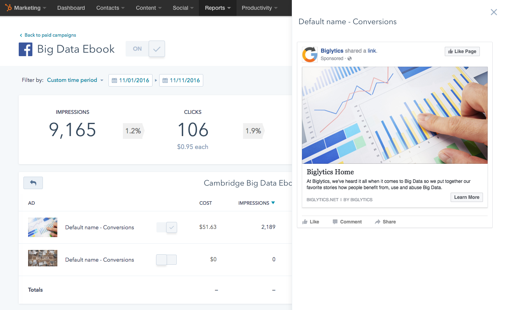Click the globe icon next to Sponsored

point(350,58)
